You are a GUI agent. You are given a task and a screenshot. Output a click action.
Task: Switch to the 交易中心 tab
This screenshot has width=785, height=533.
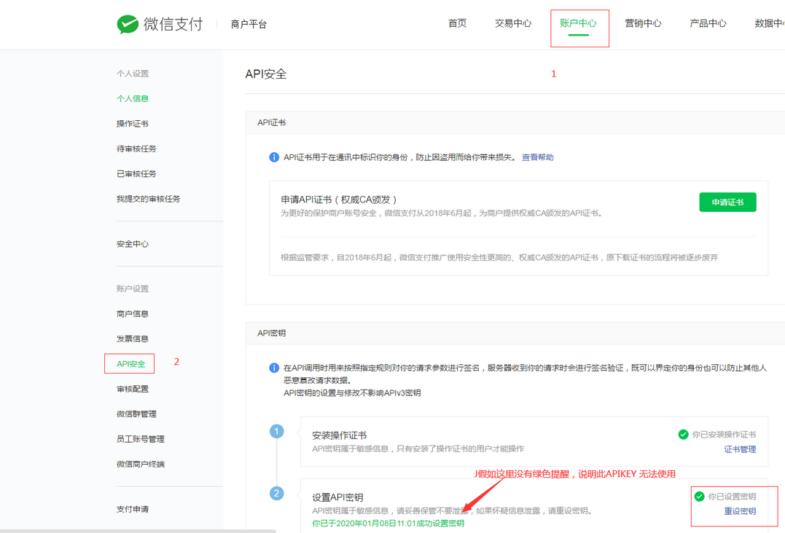513,23
